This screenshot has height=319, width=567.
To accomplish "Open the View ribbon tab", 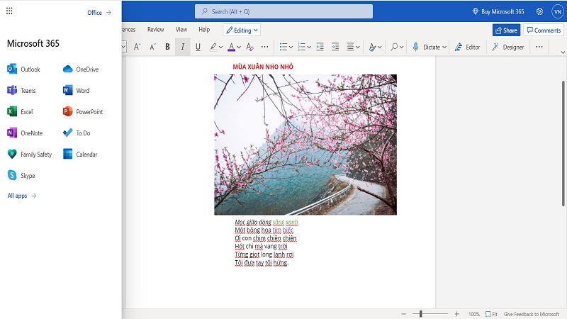I will (x=181, y=30).
